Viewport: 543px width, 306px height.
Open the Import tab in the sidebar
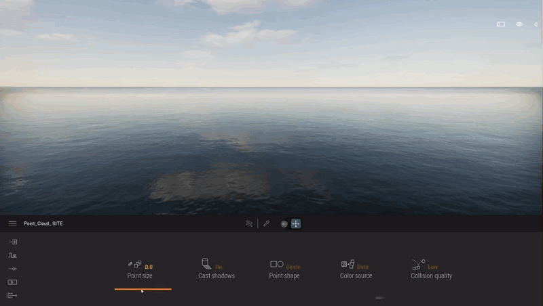(x=13, y=242)
